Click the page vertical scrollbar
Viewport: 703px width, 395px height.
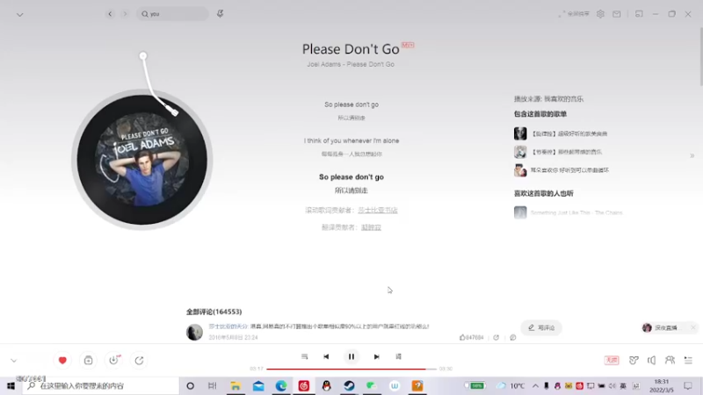[x=700, y=56]
